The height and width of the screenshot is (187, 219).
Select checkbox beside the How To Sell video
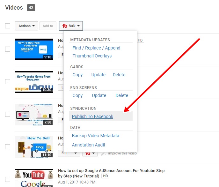click(x=8, y=147)
